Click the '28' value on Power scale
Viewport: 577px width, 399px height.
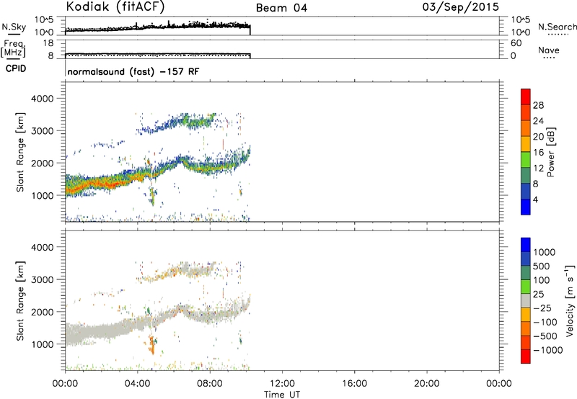[x=538, y=105]
